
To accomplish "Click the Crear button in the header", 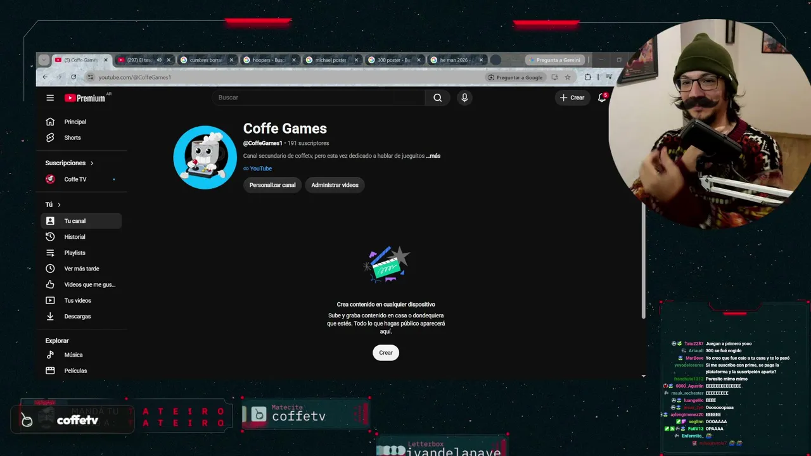I will click(x=572, y=98).
